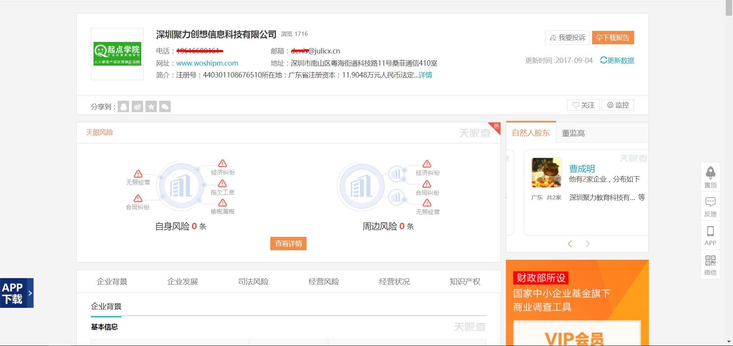This screenshot has height=346, width=733.
Task: Open the 反馈 feedback icon
Action: click(710, 201)
